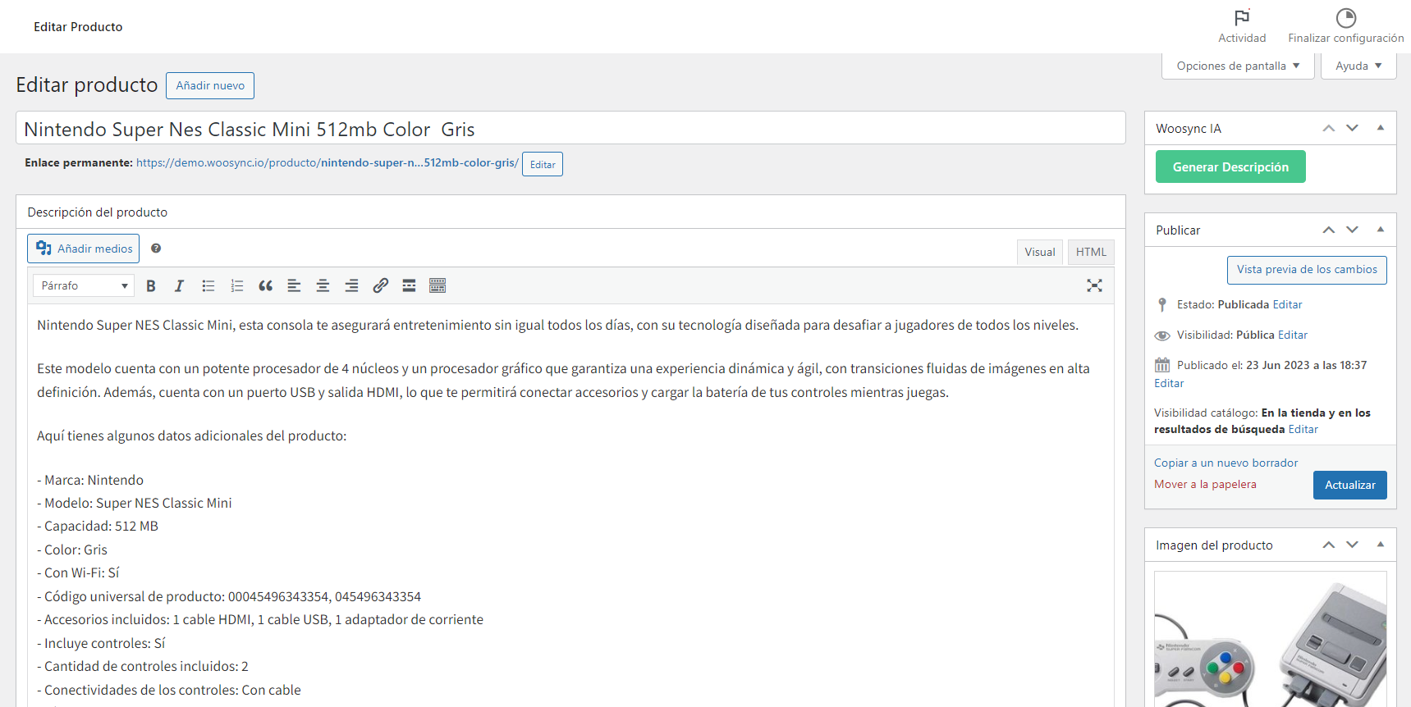
Task: Move Imagen del producto panel down
Action: pos(1353,545)
